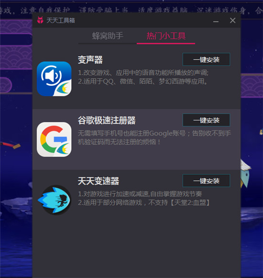Click the 天天变速器 title text
Image resolution: width=263 pixels, height=278 pixels.
(x=99, y=181)
